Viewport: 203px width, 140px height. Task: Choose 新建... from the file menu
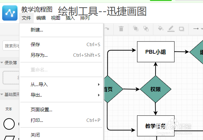coord(61,30)
